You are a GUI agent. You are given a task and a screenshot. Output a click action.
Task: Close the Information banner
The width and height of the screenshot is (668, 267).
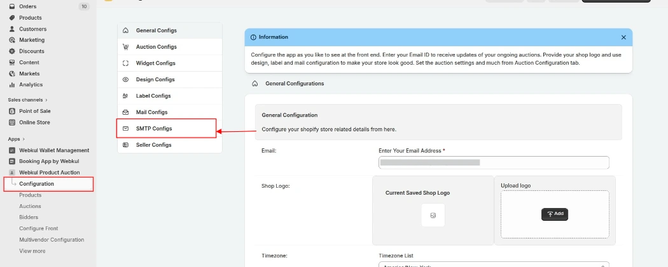[x=623, y=37]
